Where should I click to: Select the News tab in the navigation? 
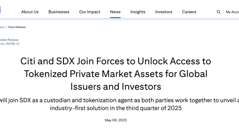click(x=115, y=12)
